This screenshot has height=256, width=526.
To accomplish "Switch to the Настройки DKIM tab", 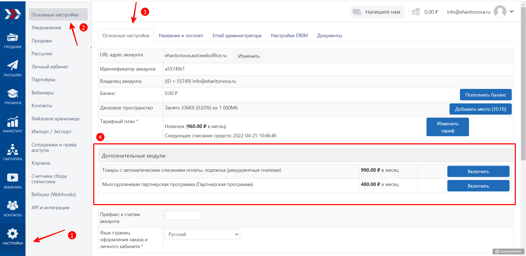I will click(289, 36).
